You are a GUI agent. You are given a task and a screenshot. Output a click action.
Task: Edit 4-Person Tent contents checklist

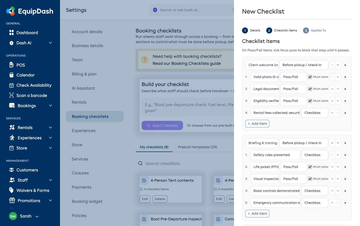pyautogui.click(x=145, y=199)
